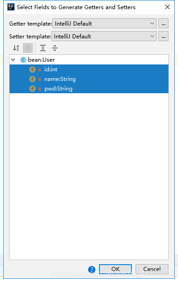This screenshot has height=282, width=178.
Task: Close the dialog with the X button
Action: click(x=168, y=7)
